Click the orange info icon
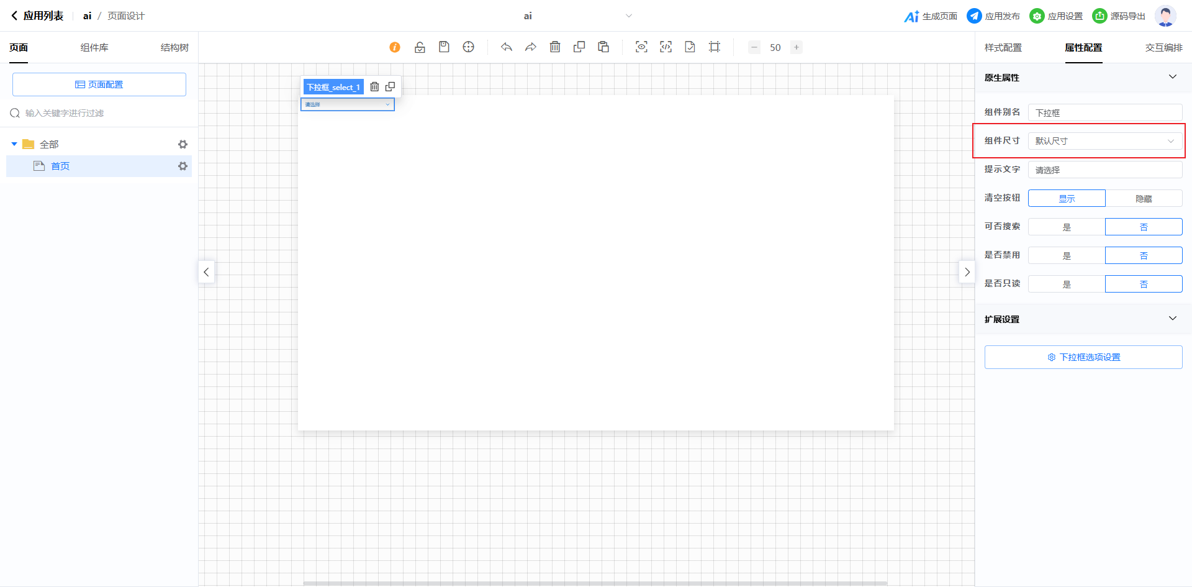The image size is (1192, 587). [x=395, y=47]
